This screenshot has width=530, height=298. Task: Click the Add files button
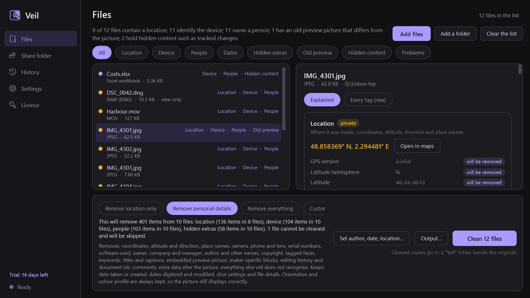(x=412, y=34)
